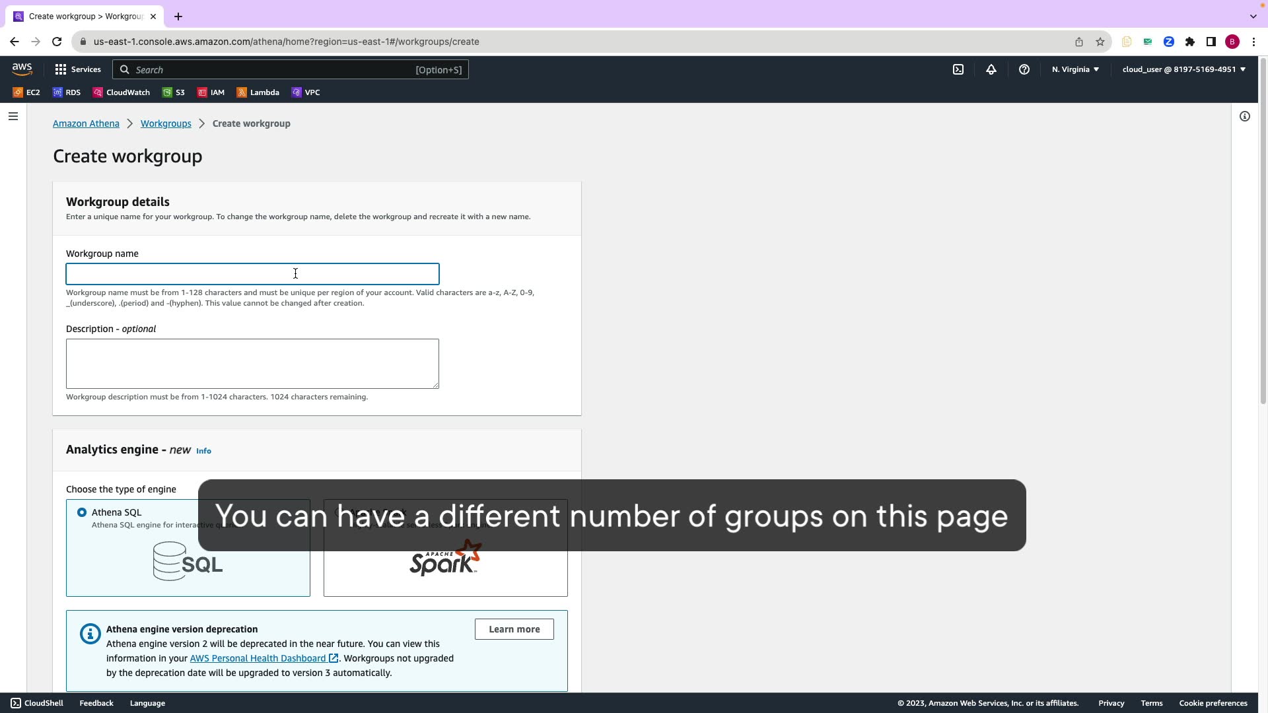Open the Lambda shortcut

[258, 92]
